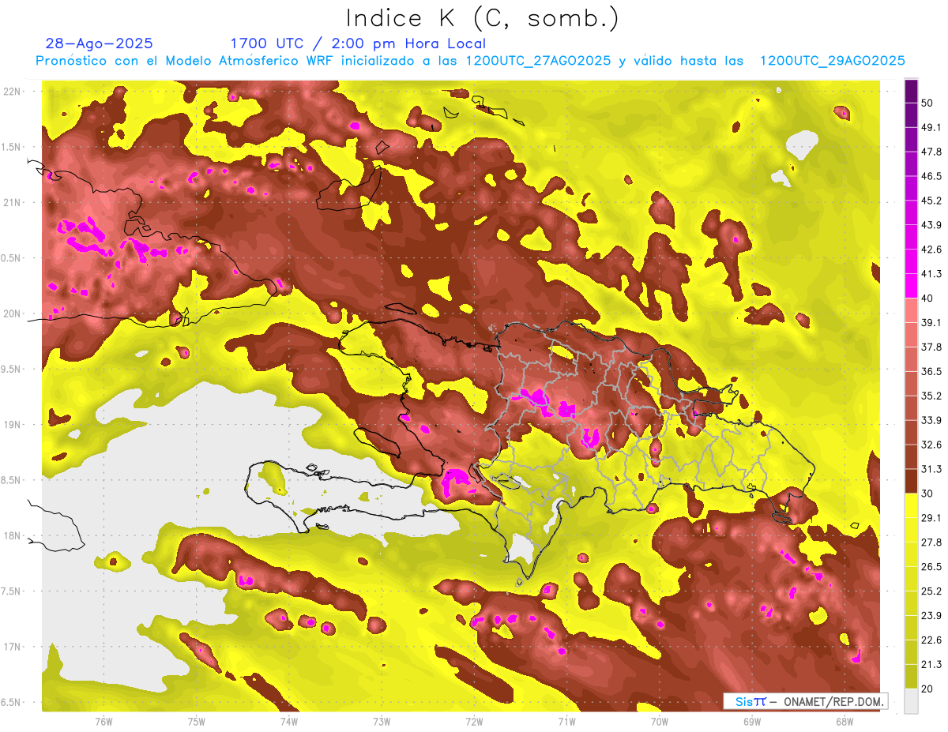
Task: Click the '76W' longitude label
Action: (x=103, y=722)
